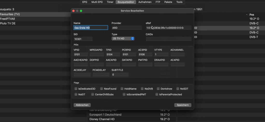Enable the NoEIT checkbox
265x122 pixels.
(x=76, y=95)
